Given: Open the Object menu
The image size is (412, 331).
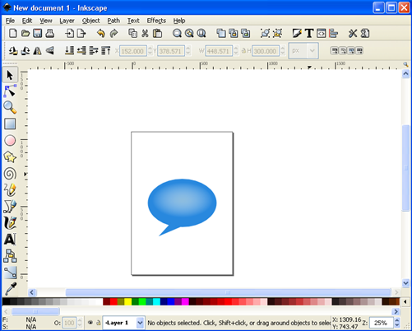Looking at the screenshot, I should [x=90, y=21].
